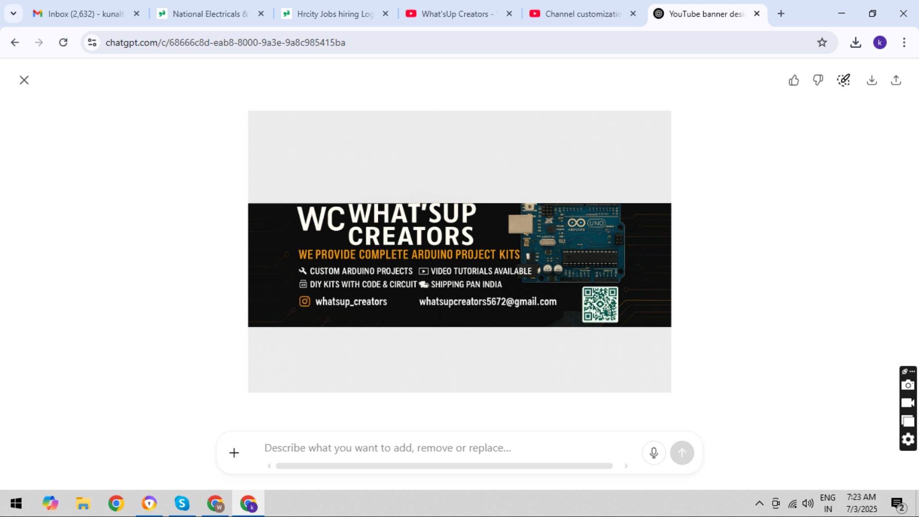
Task: Expand the system tray hidden icons
Action: (x=759, y=503)
